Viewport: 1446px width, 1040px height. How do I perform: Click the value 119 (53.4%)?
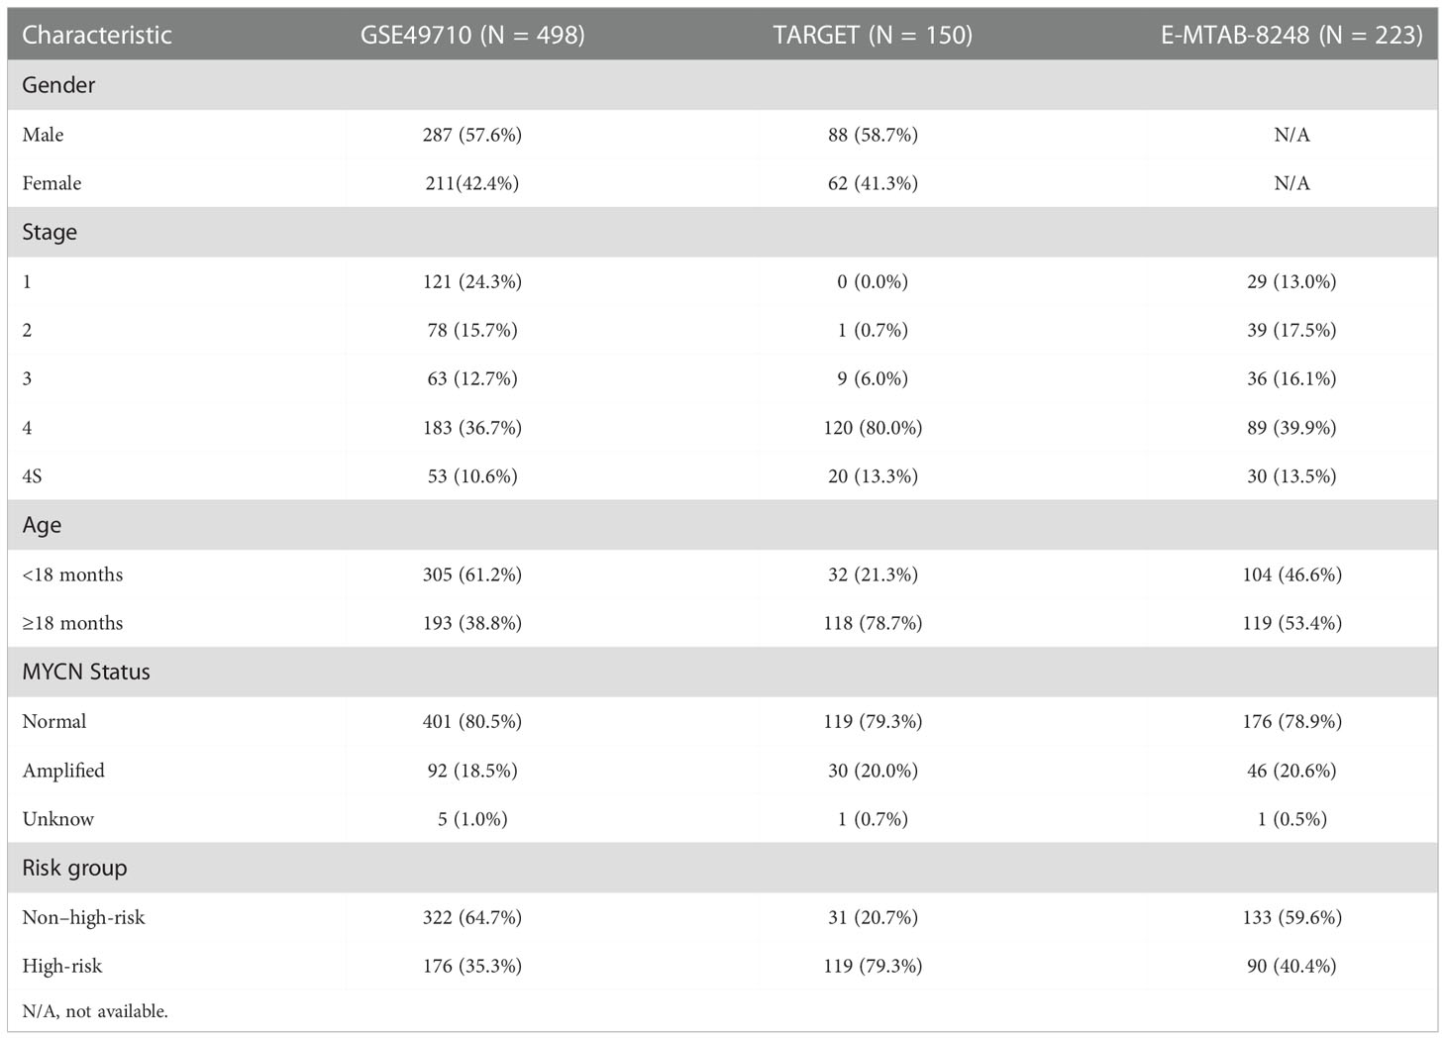[x=1291, y=623]
